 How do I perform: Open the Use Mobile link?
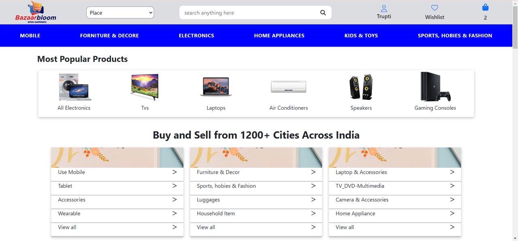coord(71,172)
